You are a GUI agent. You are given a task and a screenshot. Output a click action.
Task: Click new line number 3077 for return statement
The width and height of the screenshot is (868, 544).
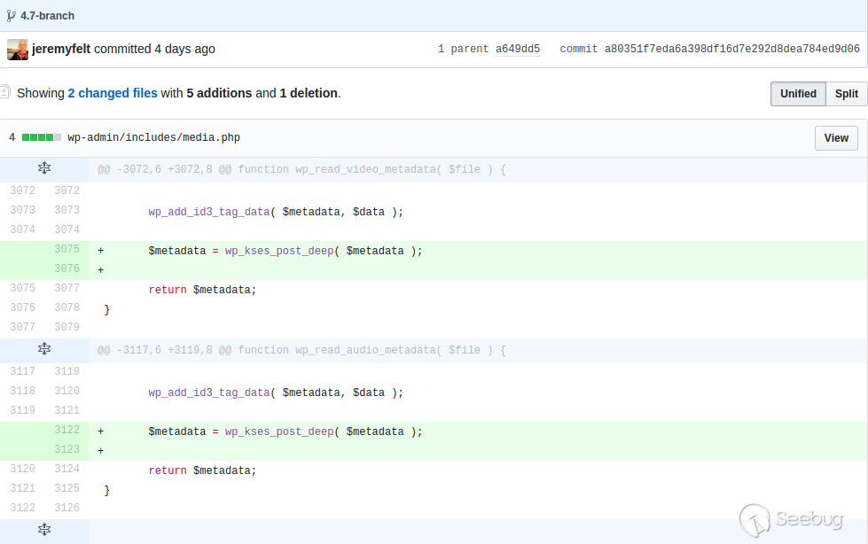point(66,289)
